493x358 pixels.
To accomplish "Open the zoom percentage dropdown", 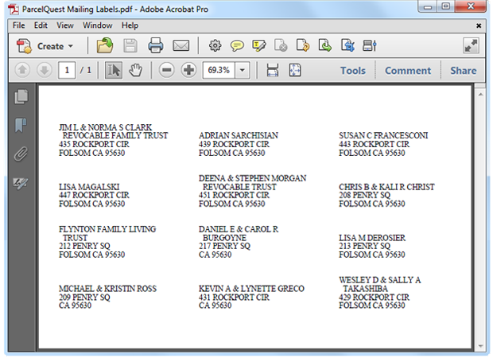I will pos(242,70).
